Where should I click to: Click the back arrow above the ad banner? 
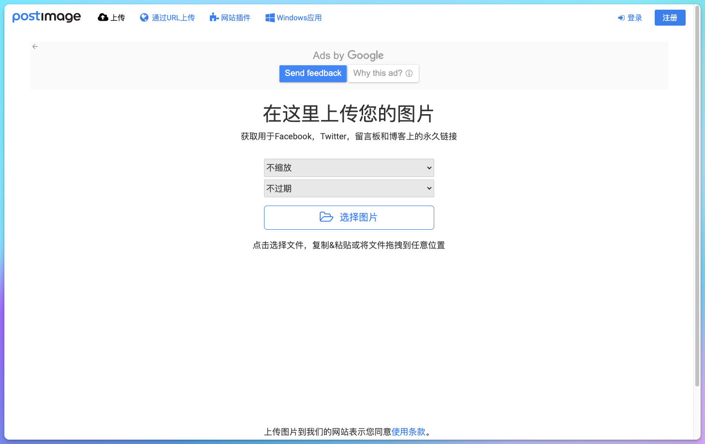pos(35,46)
